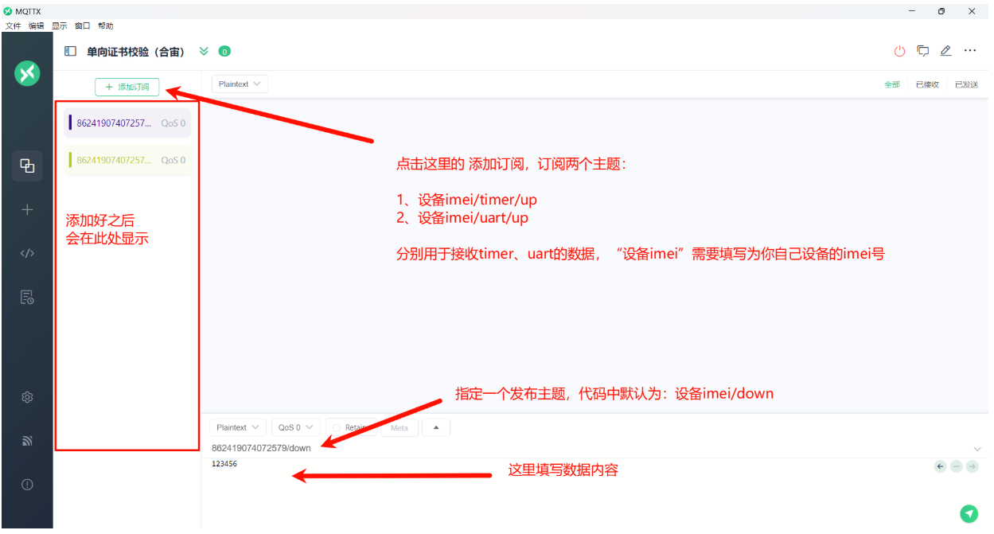Open the 窗口 menu
Image resolution: width=994 pixels, height=534 pixels.
(83, 25)
